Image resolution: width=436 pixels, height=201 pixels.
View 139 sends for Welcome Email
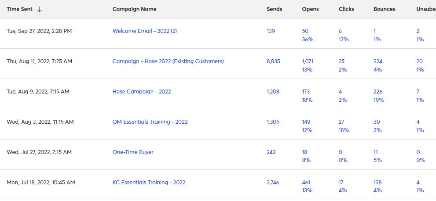pos(271,31)
